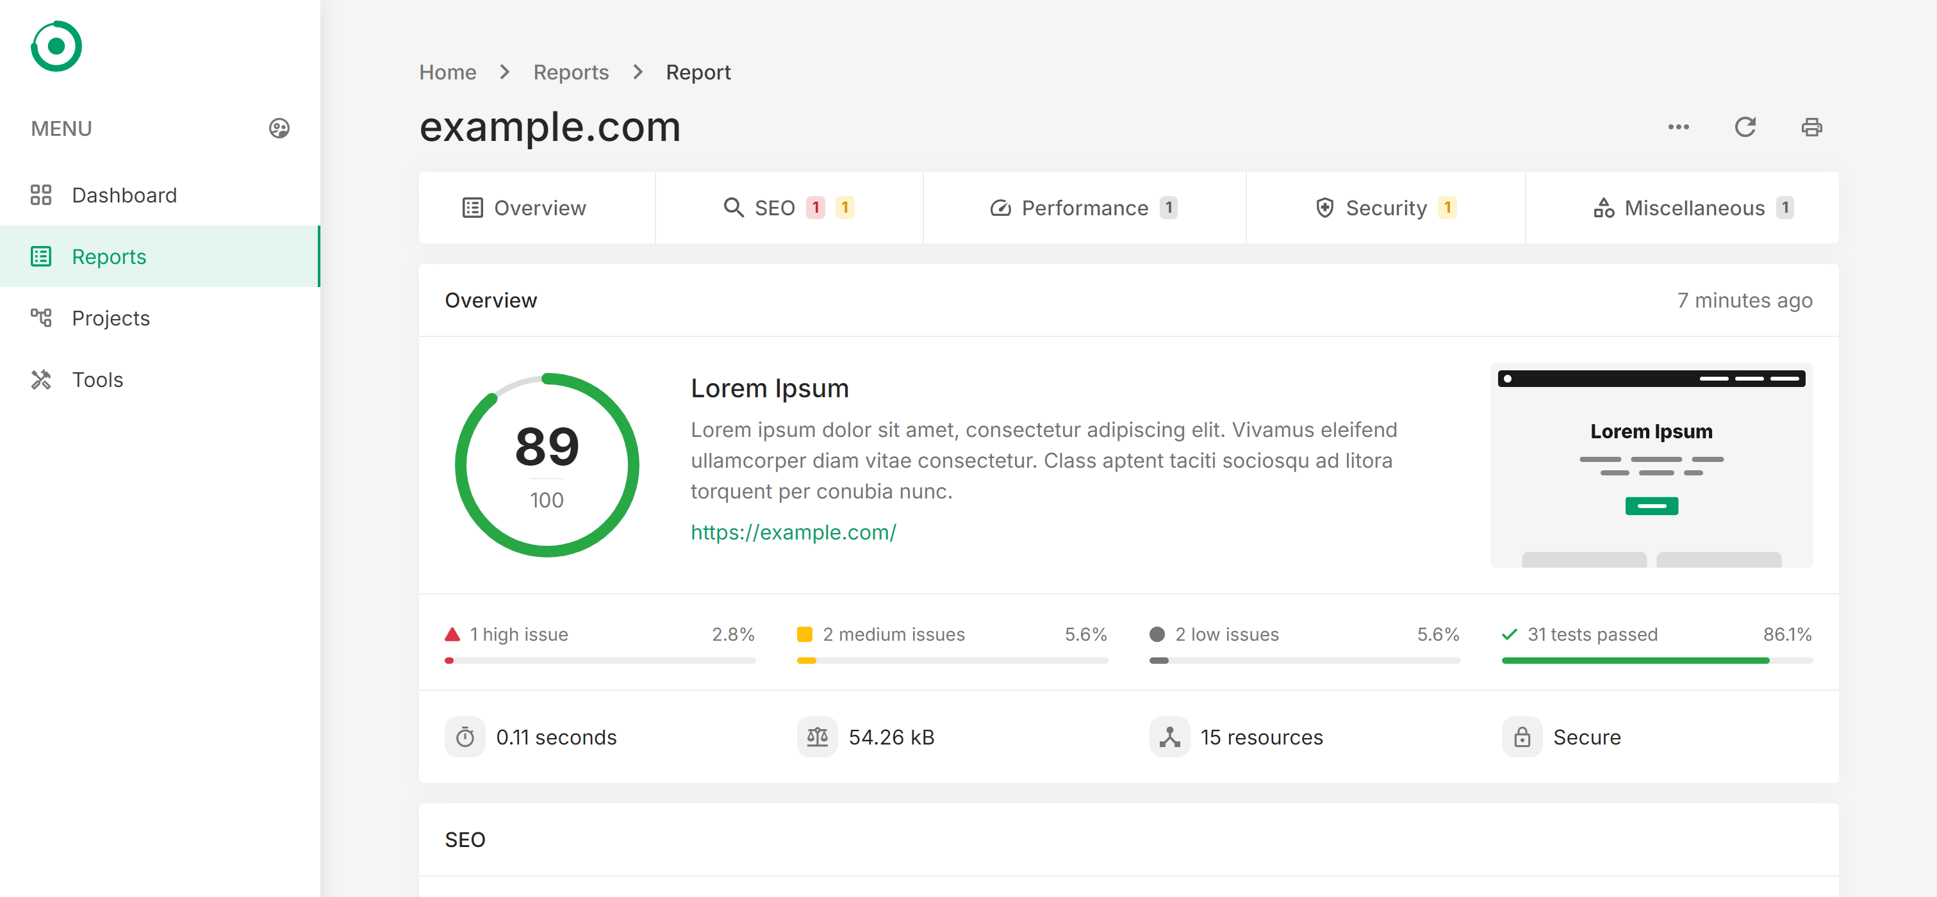1937x897 pixels.
Task: Click the Dashboard sidebar icon
Action: 41,194
